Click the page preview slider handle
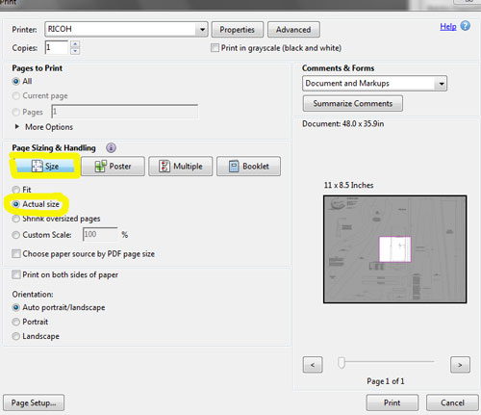 tap(342, 363)
